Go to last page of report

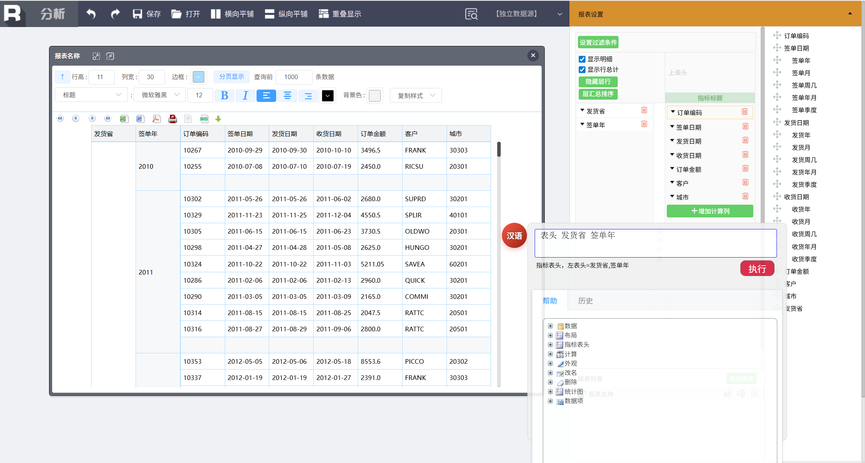(108, 119)
